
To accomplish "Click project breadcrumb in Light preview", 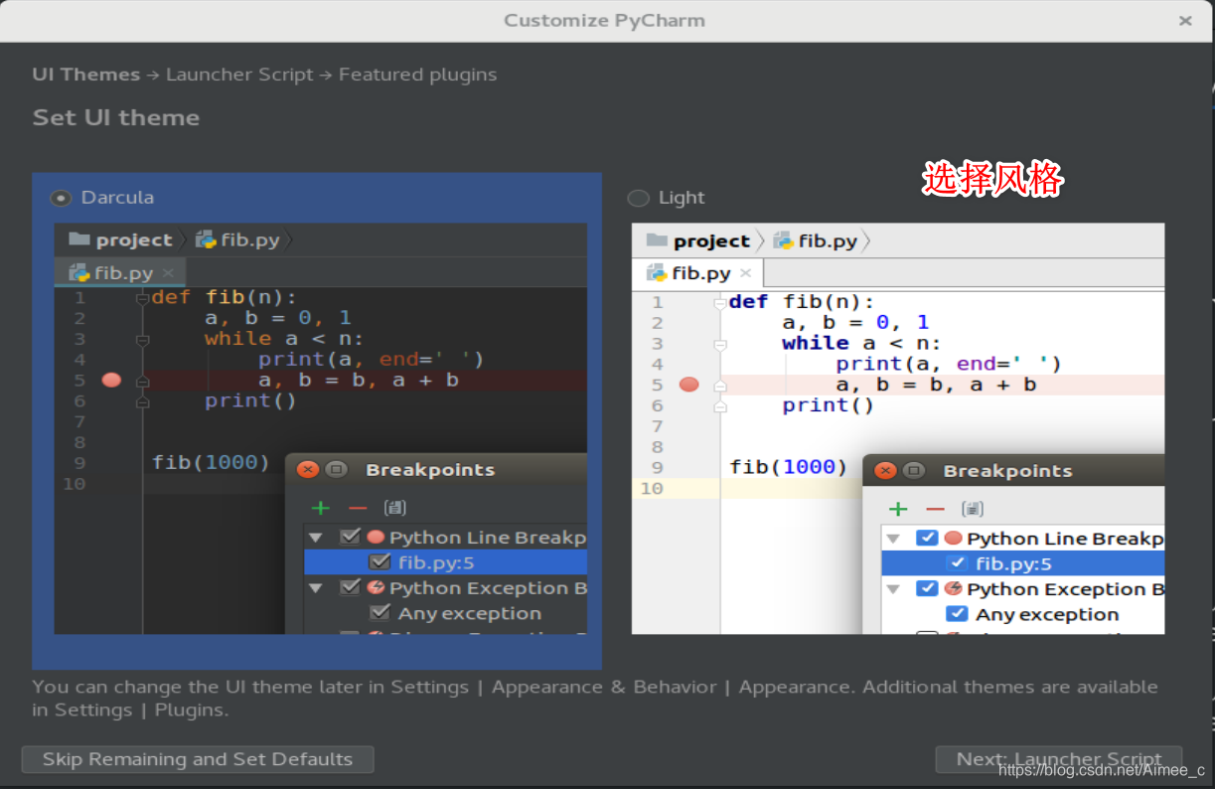I will click(697, 240).
